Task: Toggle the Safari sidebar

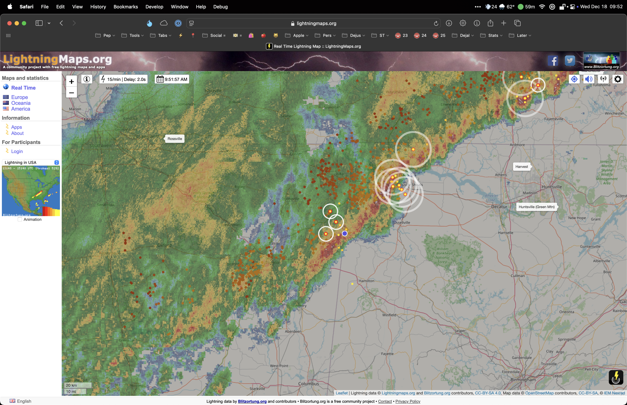Action: (x=39, y=23)
